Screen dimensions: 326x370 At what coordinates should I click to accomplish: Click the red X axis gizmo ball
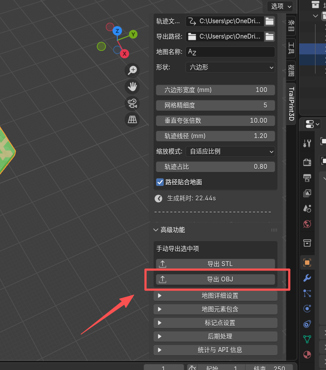[124, 54]
